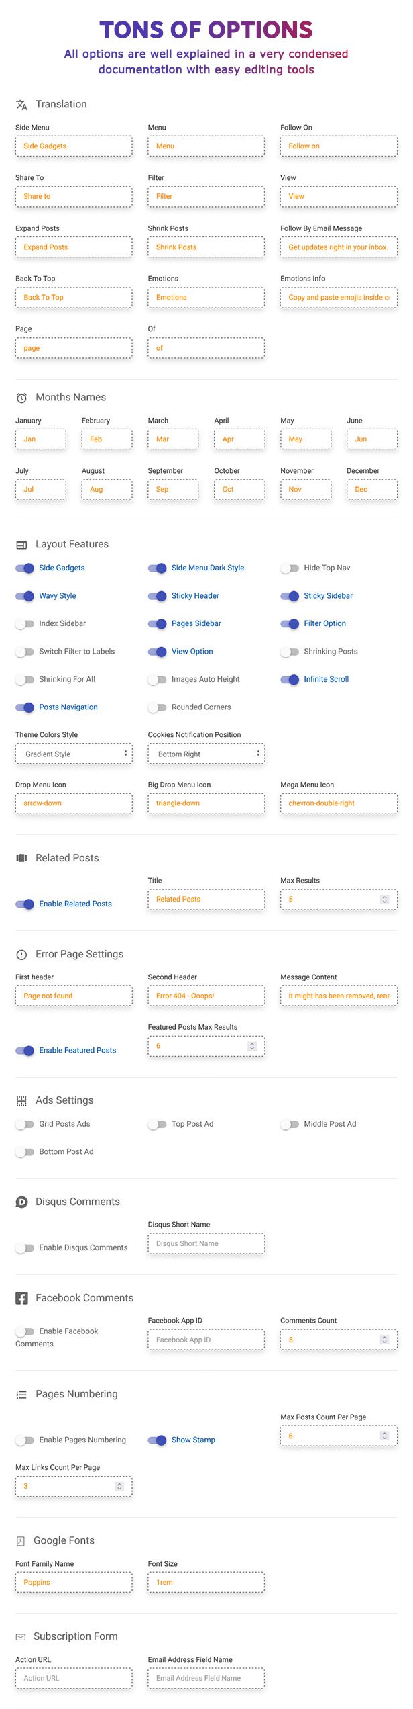Disable the Wavy Style toggle
Image resolution: width=413 pixels, height=1709 pixels.
tap(25, 596)
